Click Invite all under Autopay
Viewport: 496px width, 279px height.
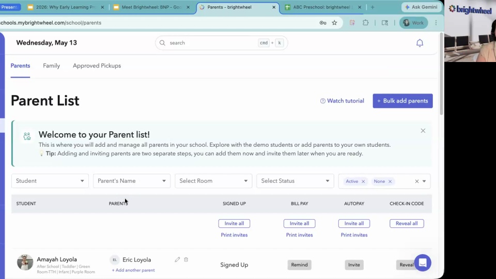coord(354,223)
